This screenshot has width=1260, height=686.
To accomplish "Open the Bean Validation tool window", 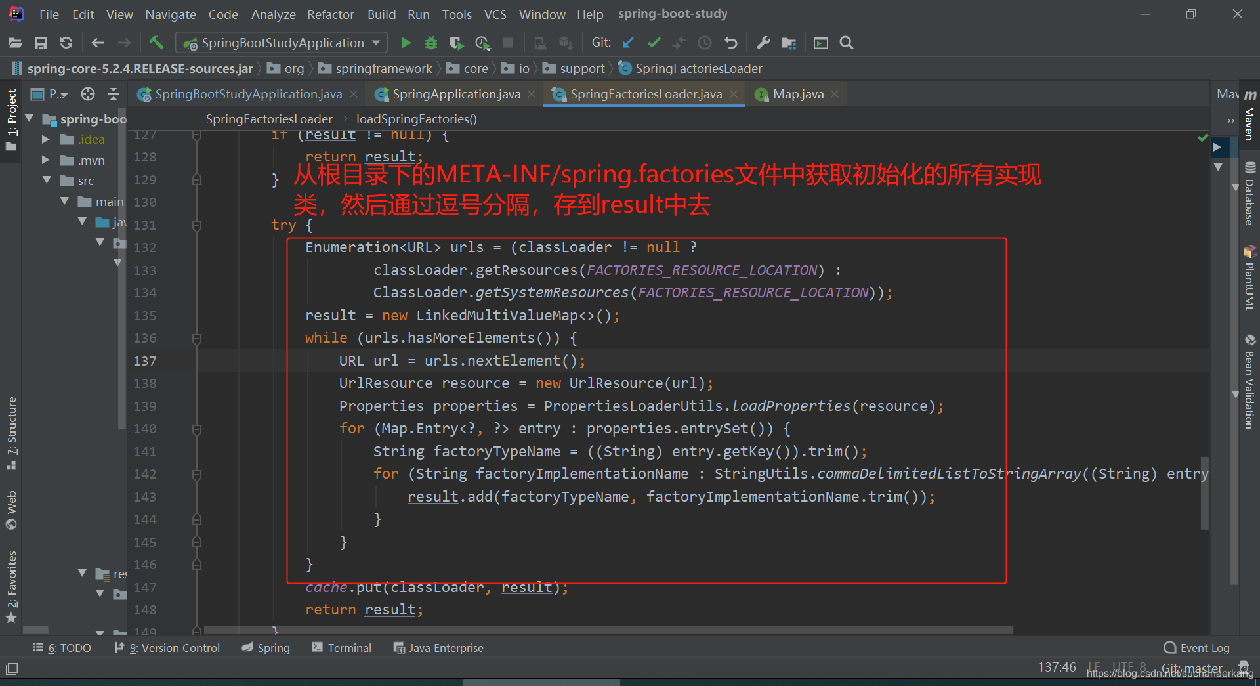I will click(x=1249, y=382).
